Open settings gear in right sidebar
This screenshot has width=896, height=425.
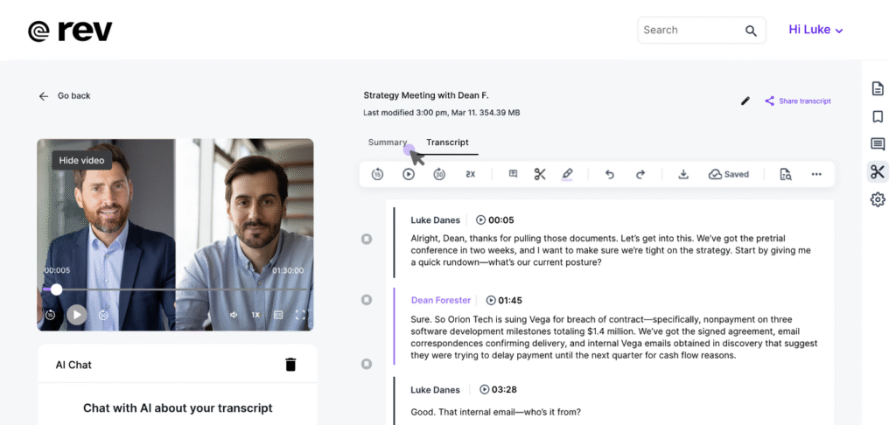click(x=878, y=199)
